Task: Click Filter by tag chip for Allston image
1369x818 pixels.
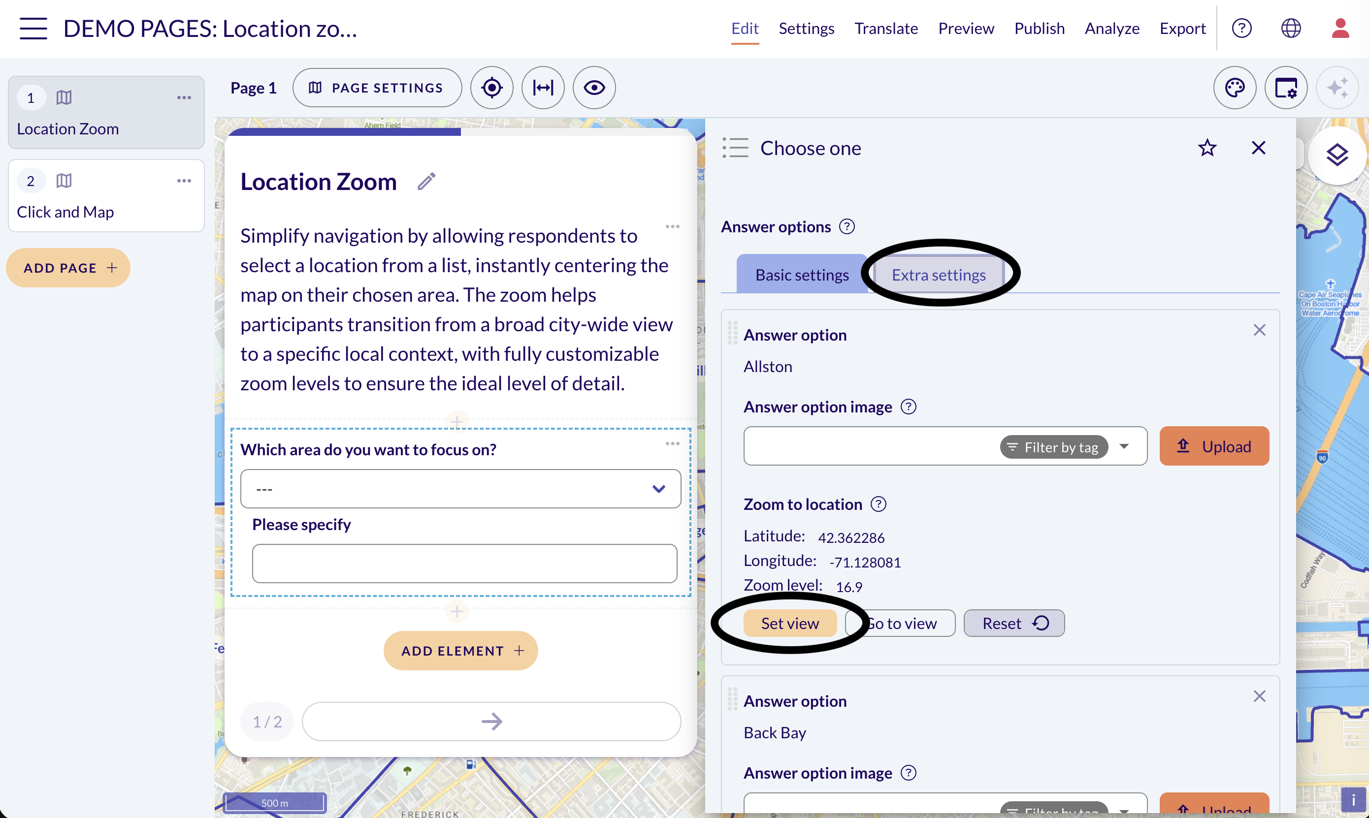Action: (x=1054, y=447)
